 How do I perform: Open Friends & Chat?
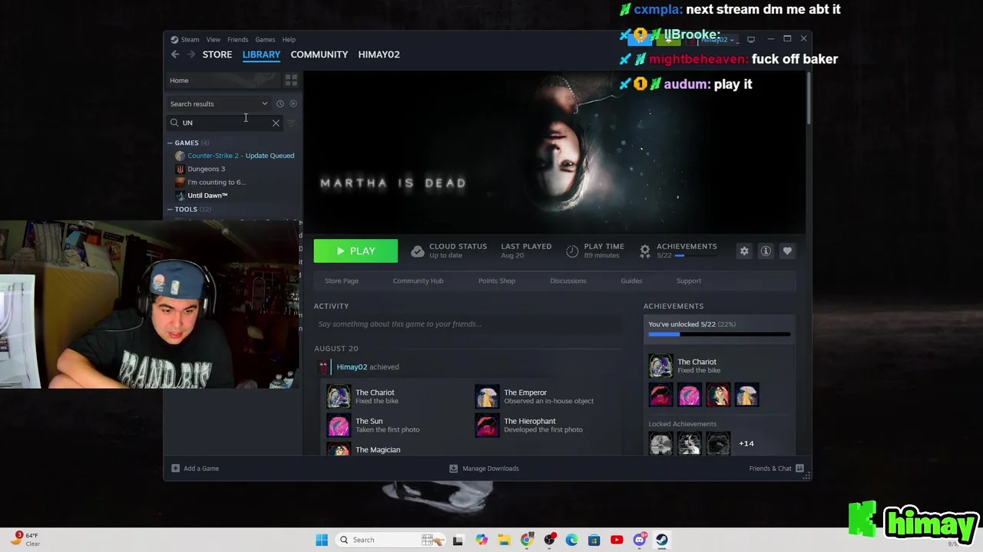(x=776, y=468)
